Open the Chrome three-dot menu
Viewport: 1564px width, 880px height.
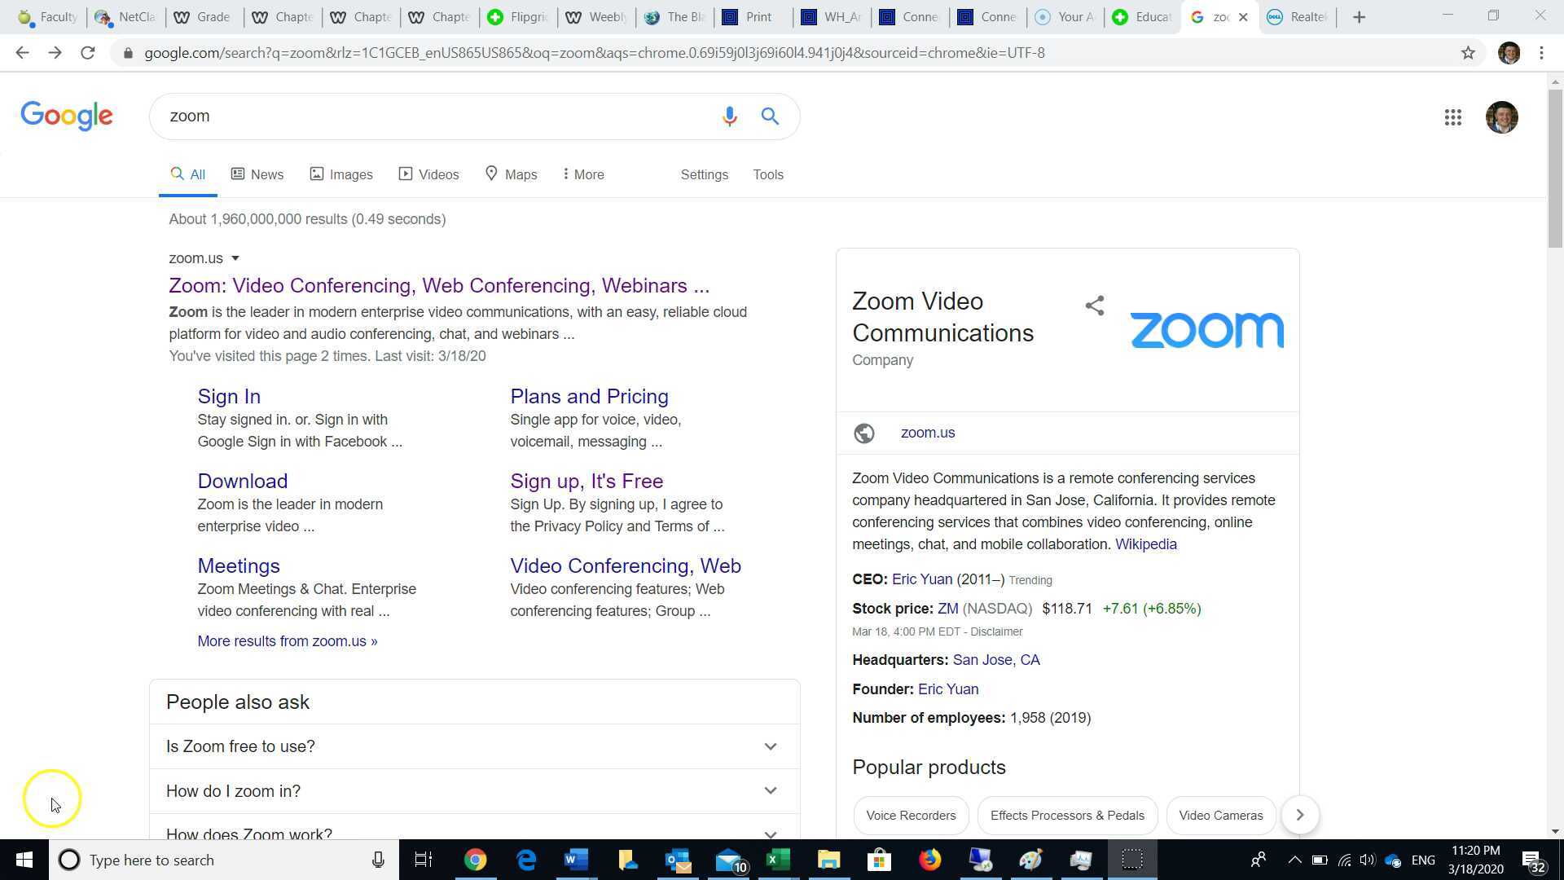pos(1541,52)
